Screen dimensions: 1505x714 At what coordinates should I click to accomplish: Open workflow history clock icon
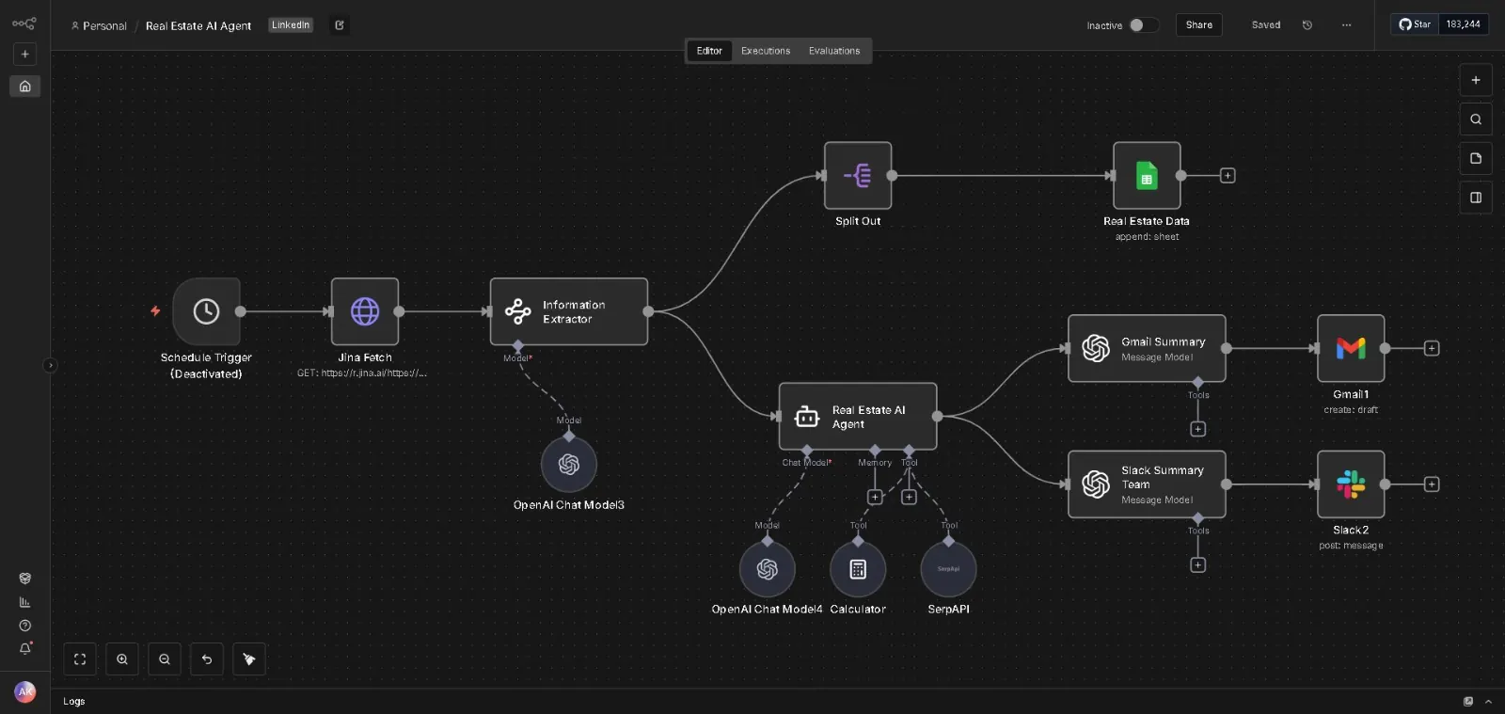click(x=1307, y=25)
